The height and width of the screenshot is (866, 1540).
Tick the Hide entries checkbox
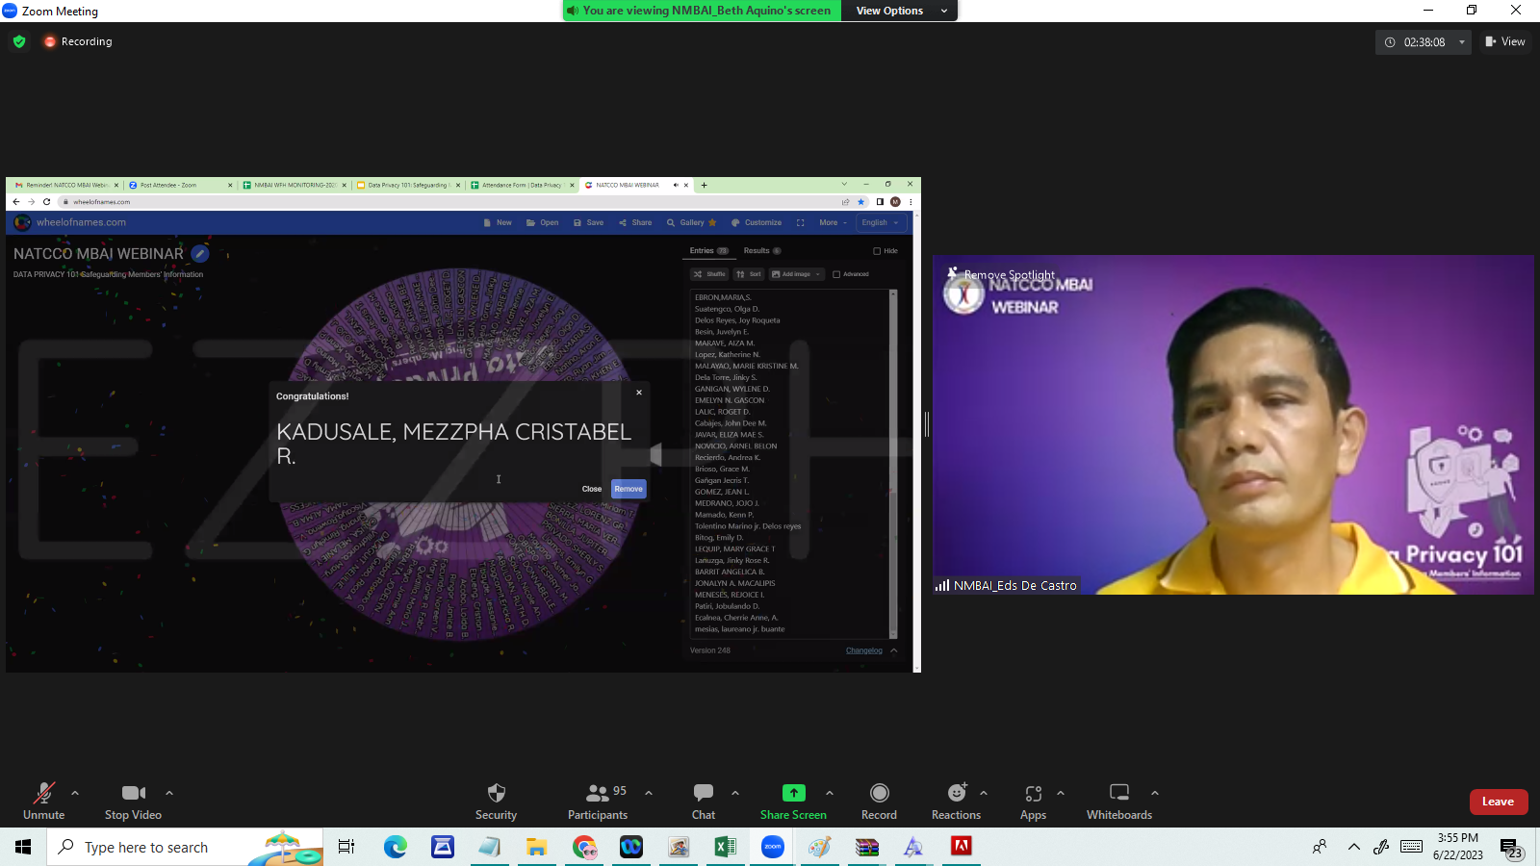pyautogui.click(x=877, y=251)
